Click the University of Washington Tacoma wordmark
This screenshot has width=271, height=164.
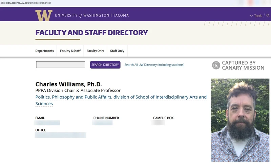pos(92,15)
